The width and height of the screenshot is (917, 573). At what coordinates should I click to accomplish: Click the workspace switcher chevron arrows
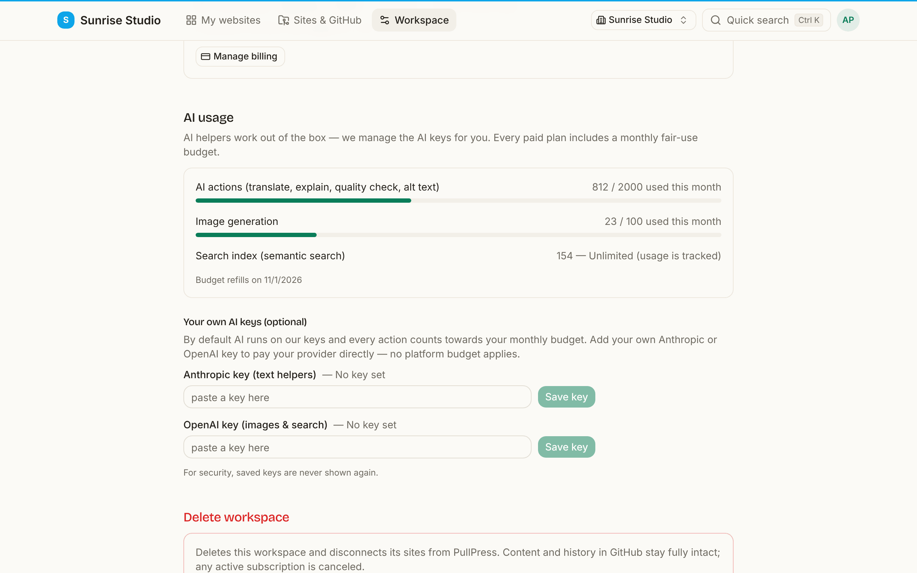[683, 20]
